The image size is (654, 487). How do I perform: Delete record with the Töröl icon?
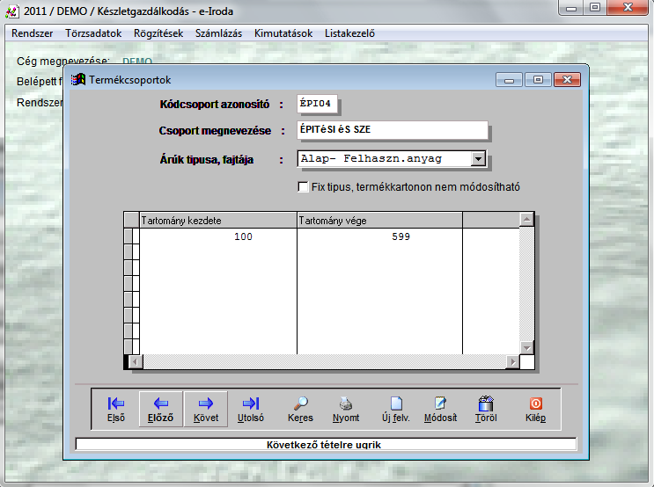pyautogui.click(x=486, y=409)
